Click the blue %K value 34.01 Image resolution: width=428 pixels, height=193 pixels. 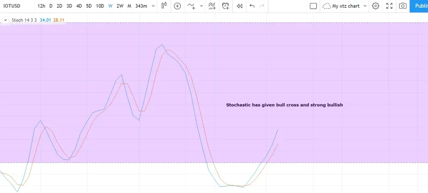(45, 20)
